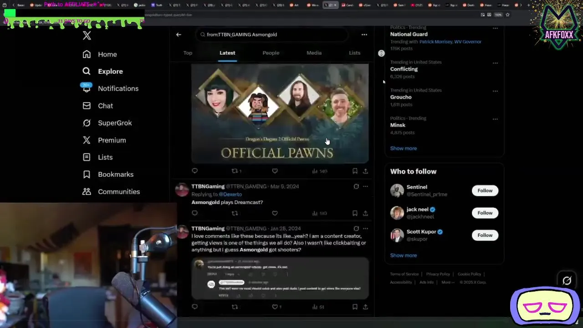
Task: Switch to the Lists tab
Action: pyautogui.click(x=354, y=53)
